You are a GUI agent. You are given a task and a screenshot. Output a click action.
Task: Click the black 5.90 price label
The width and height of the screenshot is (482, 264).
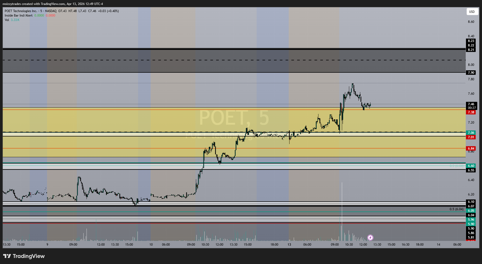[471, 229]
